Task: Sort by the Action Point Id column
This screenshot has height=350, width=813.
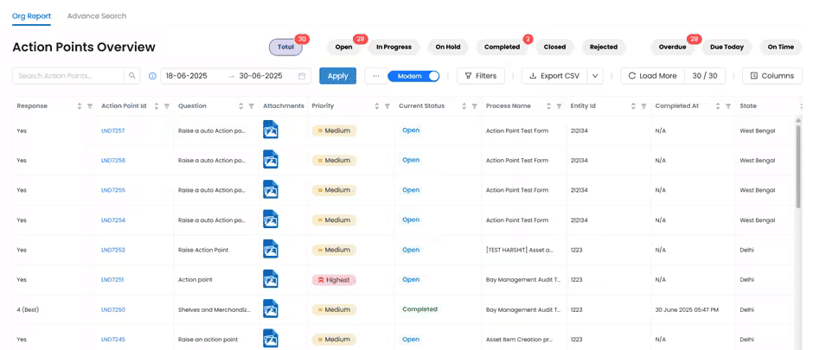Action: pyautogui.click(x=157, y=106)
